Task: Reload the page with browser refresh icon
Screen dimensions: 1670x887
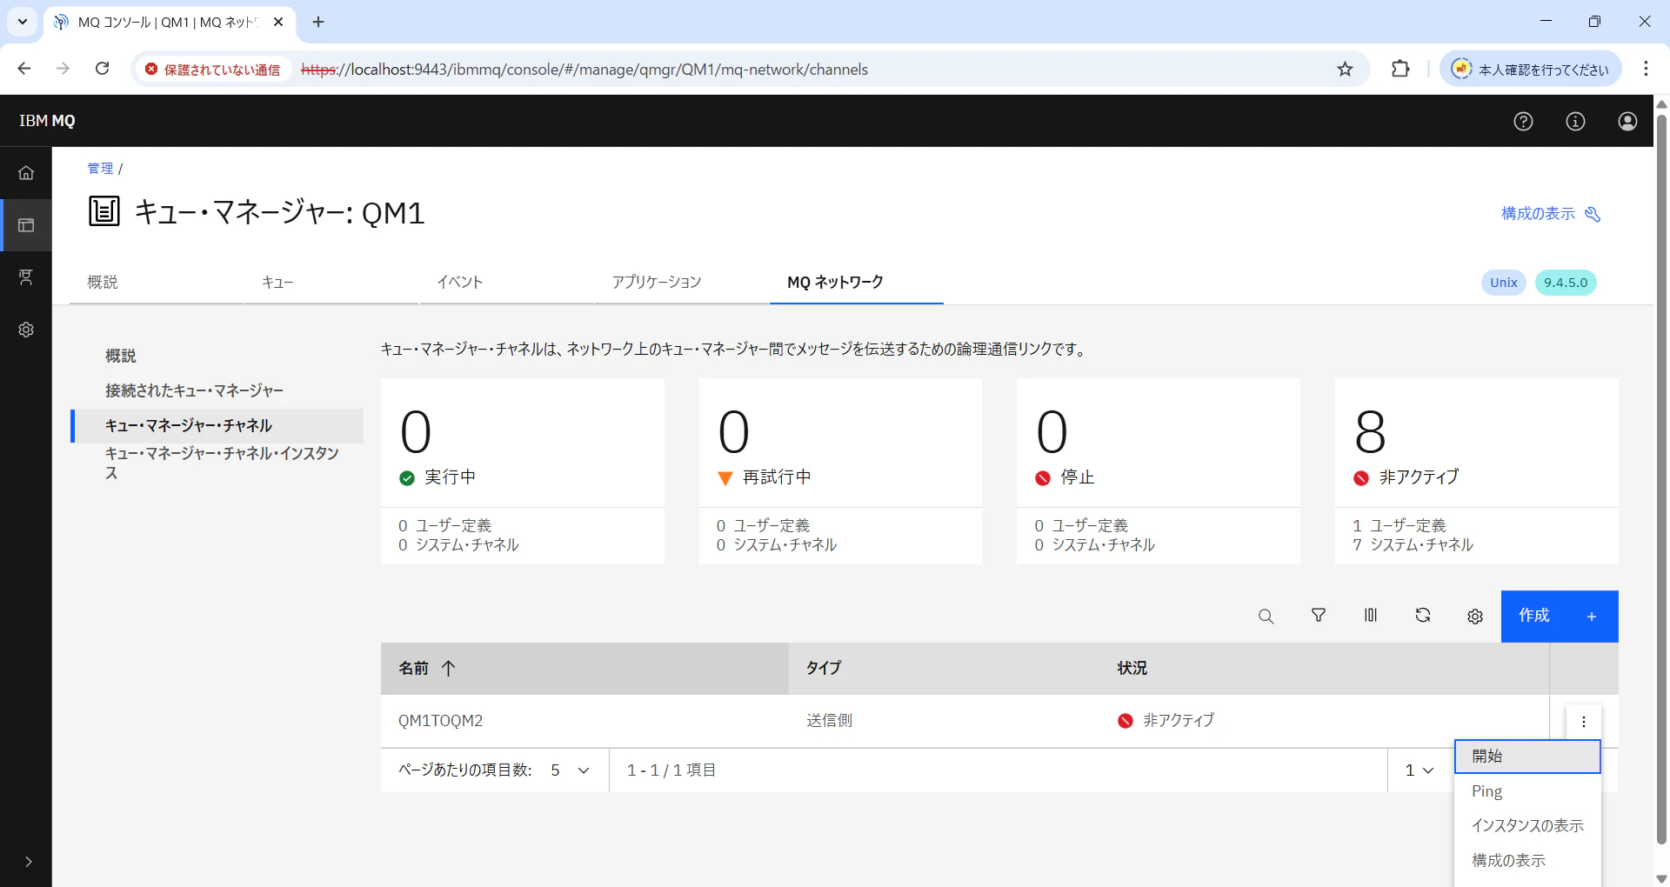Action: pos(103,69)
